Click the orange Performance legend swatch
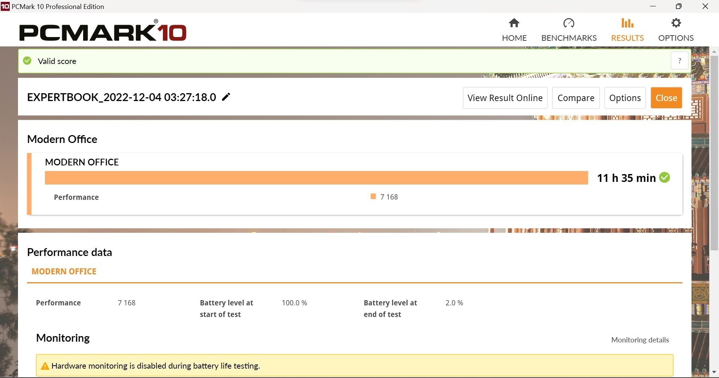Screen dimensions: 719x378 pos(373,196)
